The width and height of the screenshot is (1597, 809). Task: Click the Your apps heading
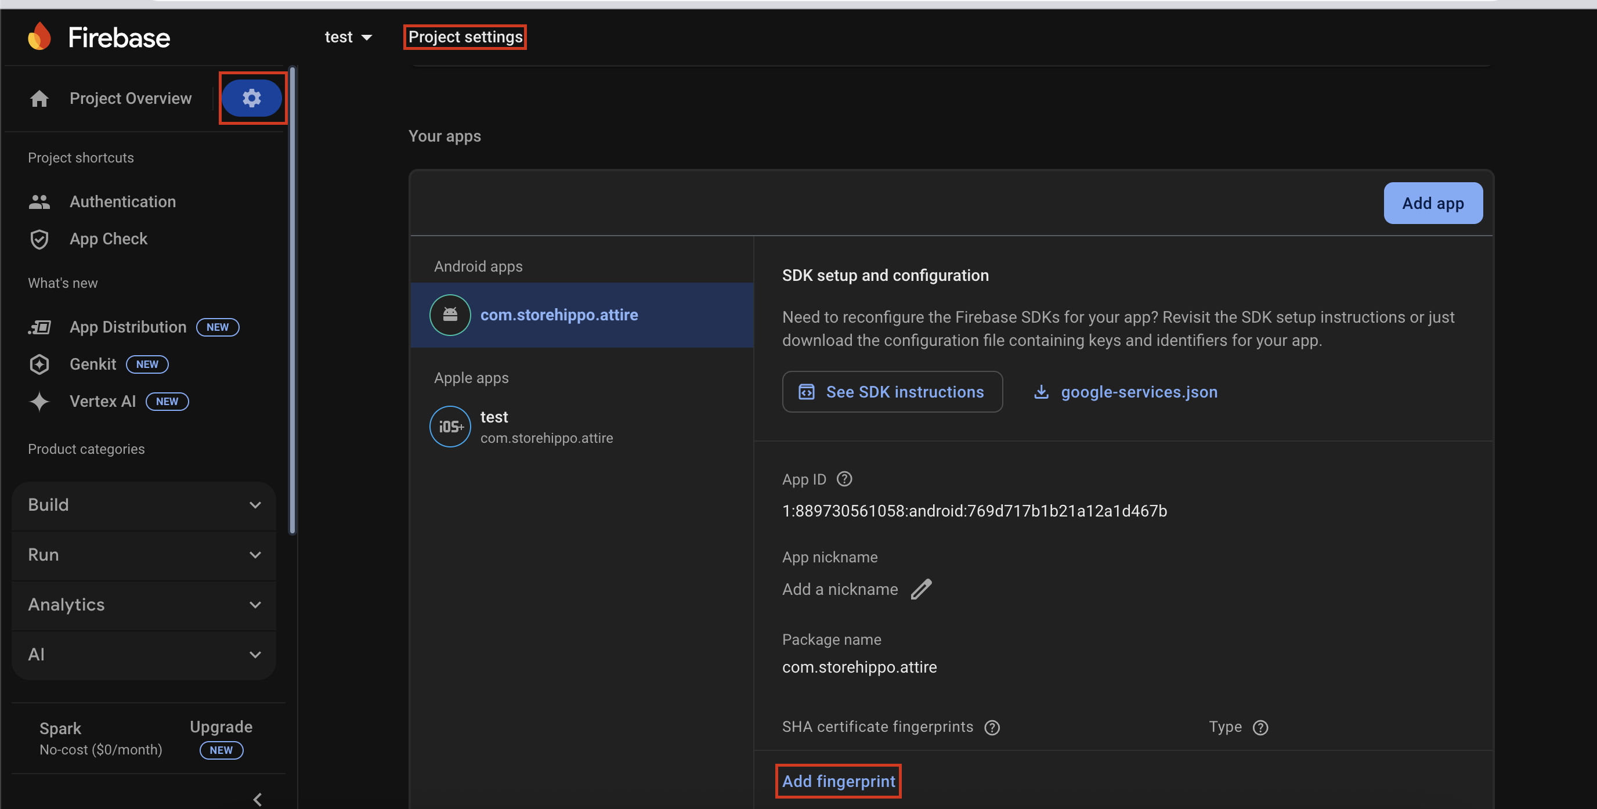[445, 136]
